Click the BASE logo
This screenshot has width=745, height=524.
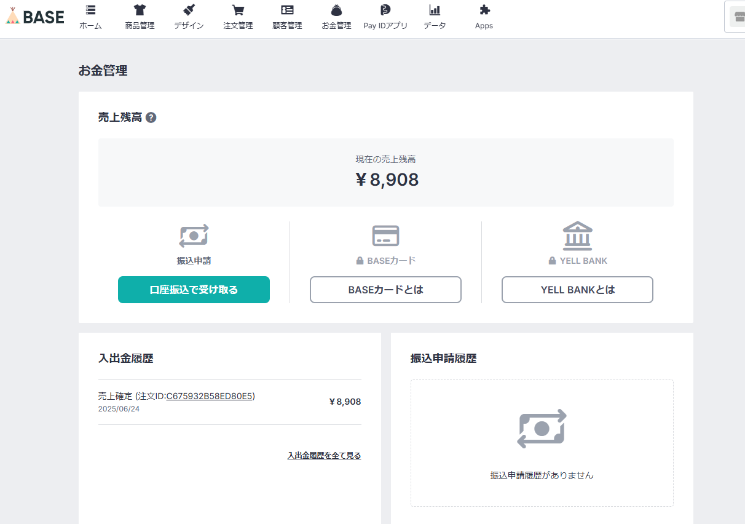click(x=34, y=17)
